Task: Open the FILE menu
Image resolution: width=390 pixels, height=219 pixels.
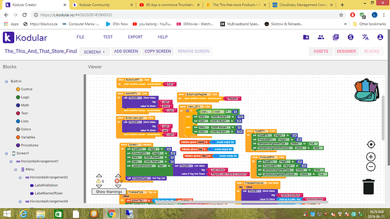Action: point(80,37)
